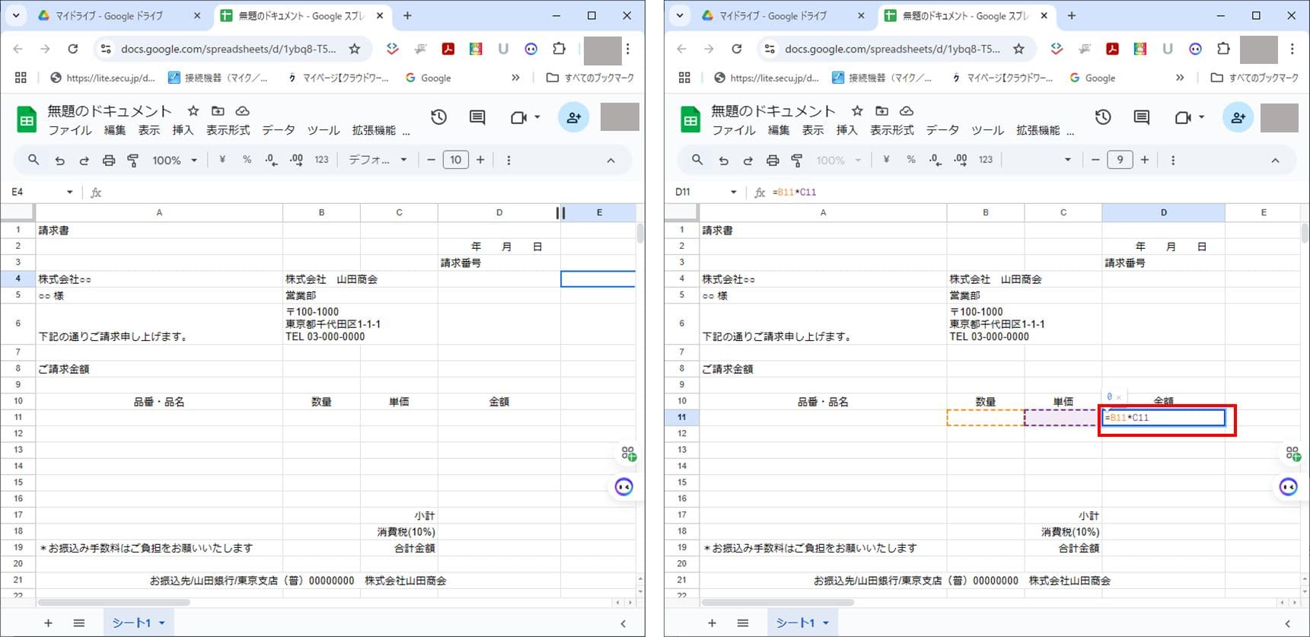Open comments icon in the right window

click(x=1142, y=117)
